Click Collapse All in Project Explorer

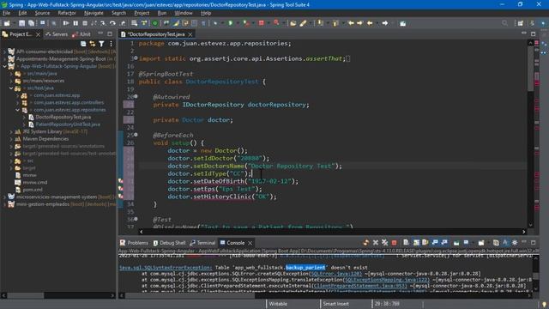tap(83, 44)
